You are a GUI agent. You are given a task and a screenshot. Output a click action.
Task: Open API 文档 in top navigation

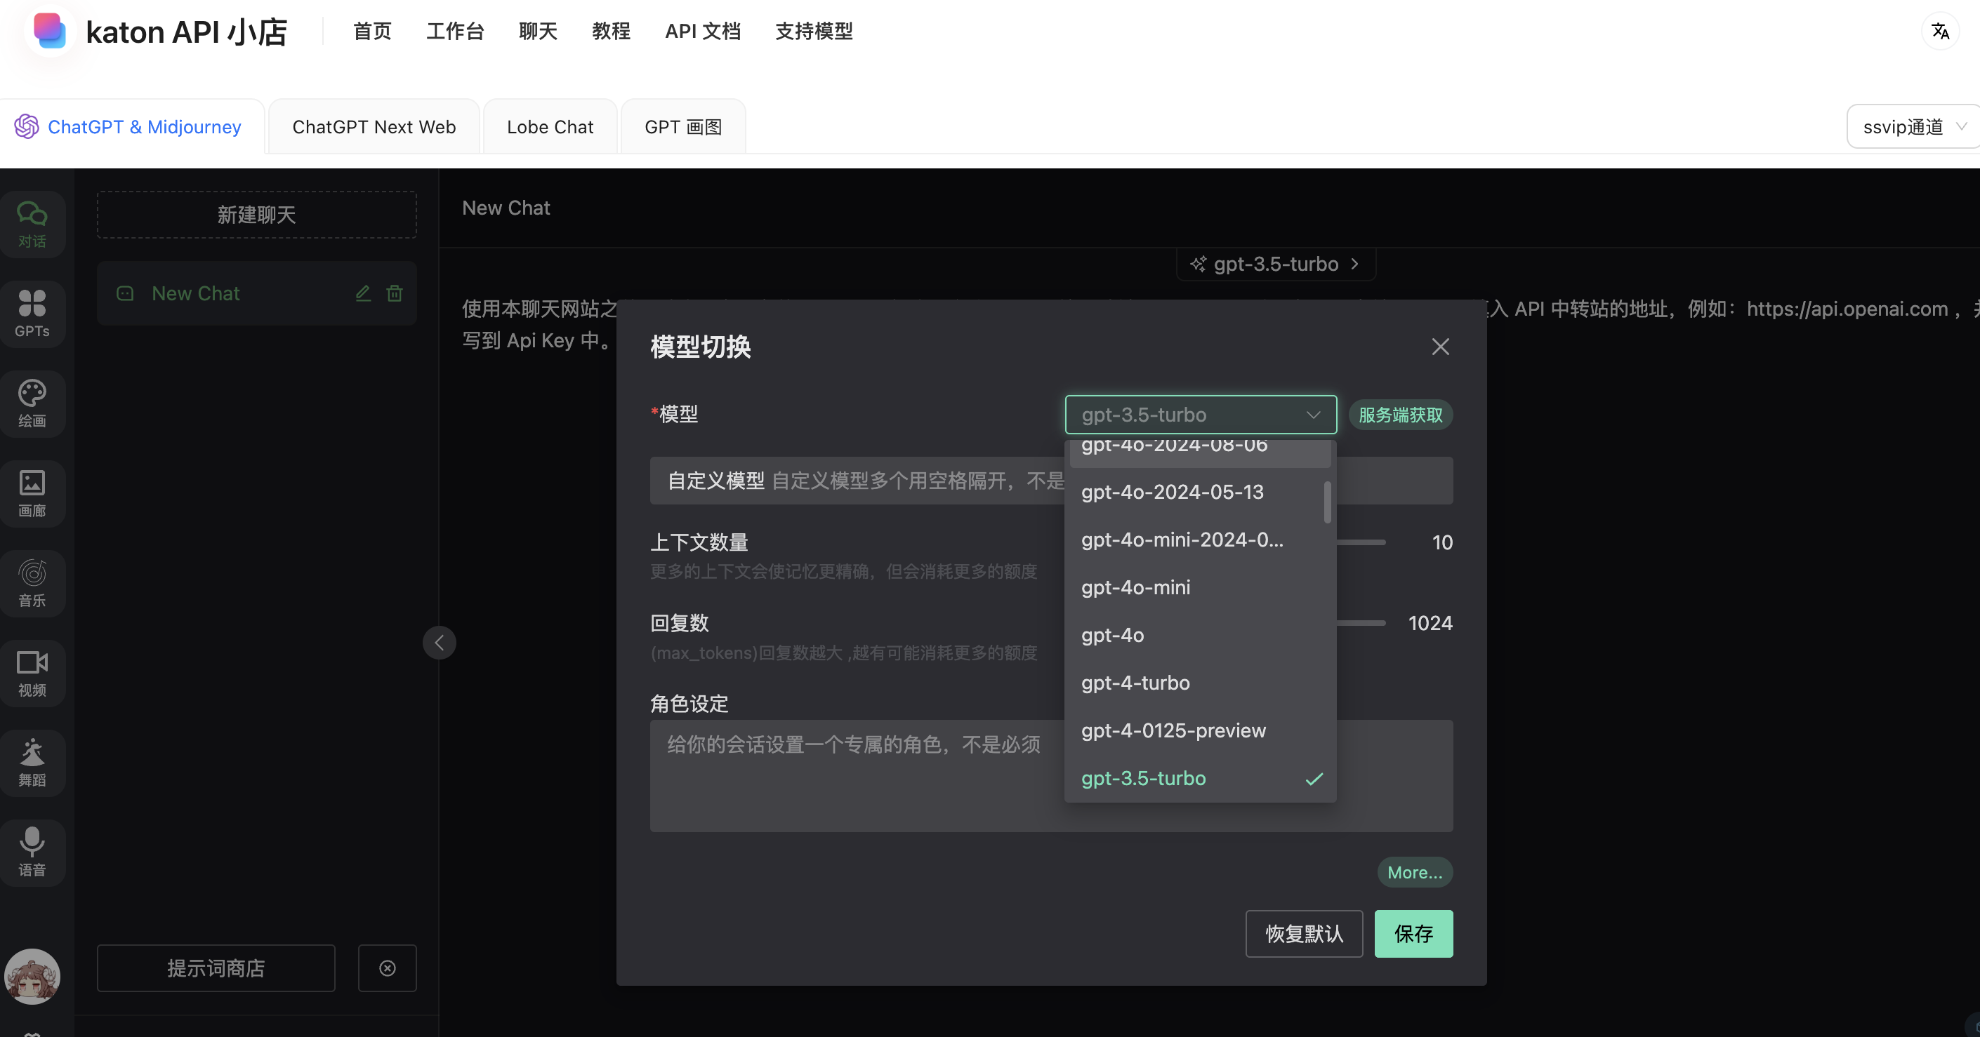pos(703,31)
